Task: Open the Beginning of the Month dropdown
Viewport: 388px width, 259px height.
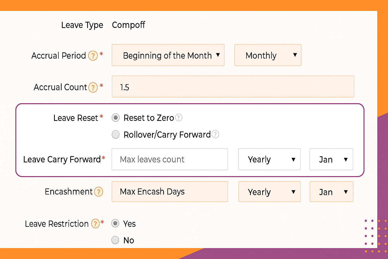Action: coord(168,55)
